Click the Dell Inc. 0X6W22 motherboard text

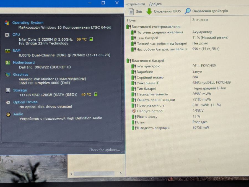(45, 67)
